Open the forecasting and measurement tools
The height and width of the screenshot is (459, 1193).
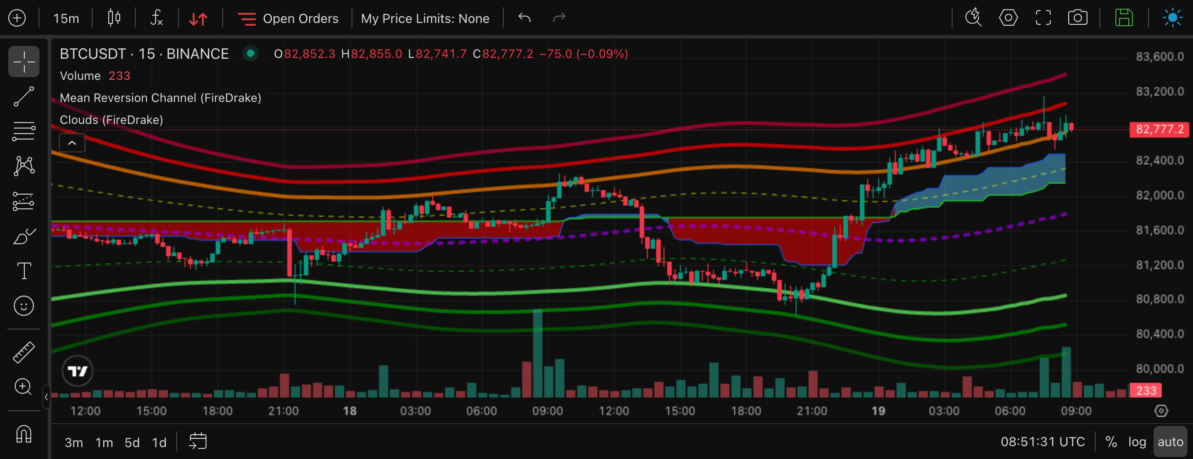pyautogui.click(x=23, y=201)
